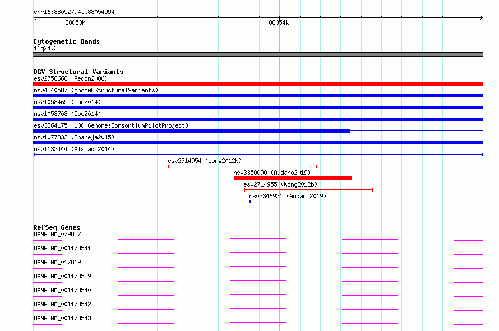The width and height of the screenshot is (499, 331).
Task: Click the red bar for esv2758668
Action: [258, 84]
